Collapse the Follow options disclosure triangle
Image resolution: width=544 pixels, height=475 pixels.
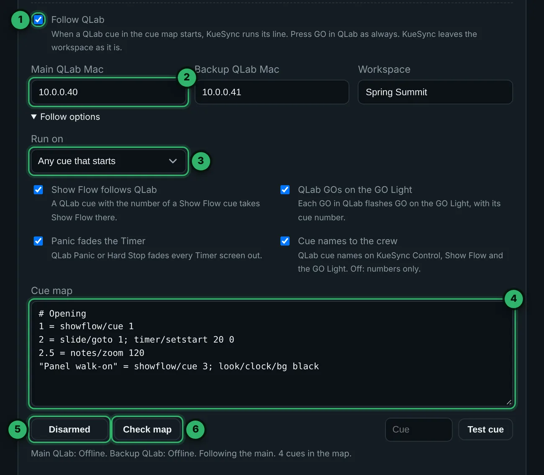34,117
